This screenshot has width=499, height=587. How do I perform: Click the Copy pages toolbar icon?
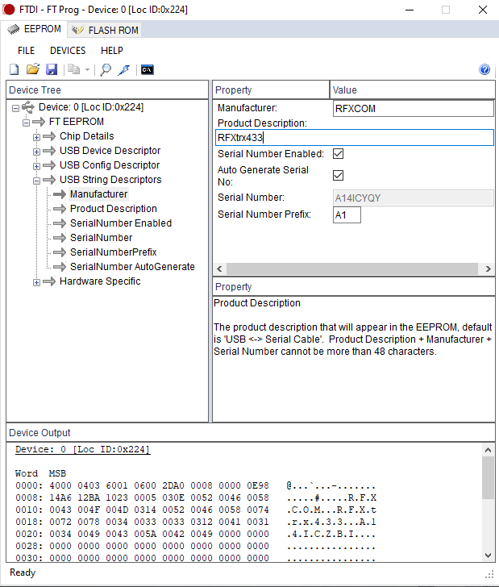(x=73, y=69)
